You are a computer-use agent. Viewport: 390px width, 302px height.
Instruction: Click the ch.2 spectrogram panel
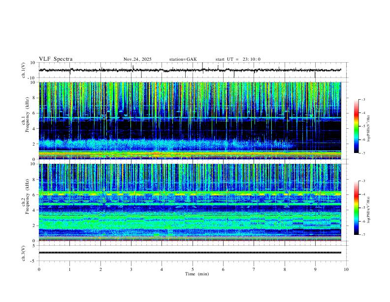coord(190,202)
